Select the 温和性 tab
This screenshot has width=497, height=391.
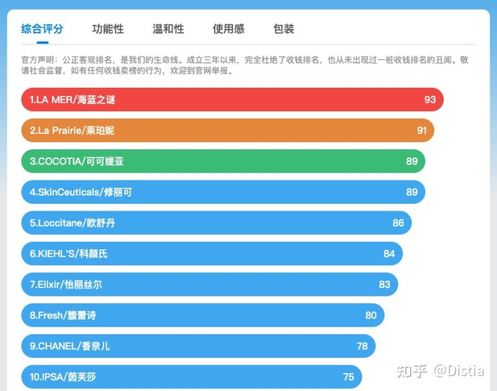pyautogui.click(x=168, y=29)
